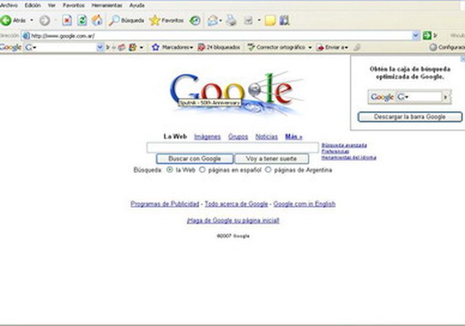Image resolution: width=465 pixels, height=326 pixels.
Task: Click the address bar URL field
Action: click(x=221, y=36)
